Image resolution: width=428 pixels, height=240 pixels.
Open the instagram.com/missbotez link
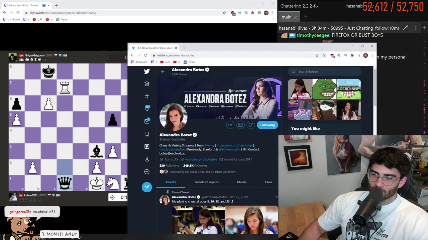coord(234,145)
